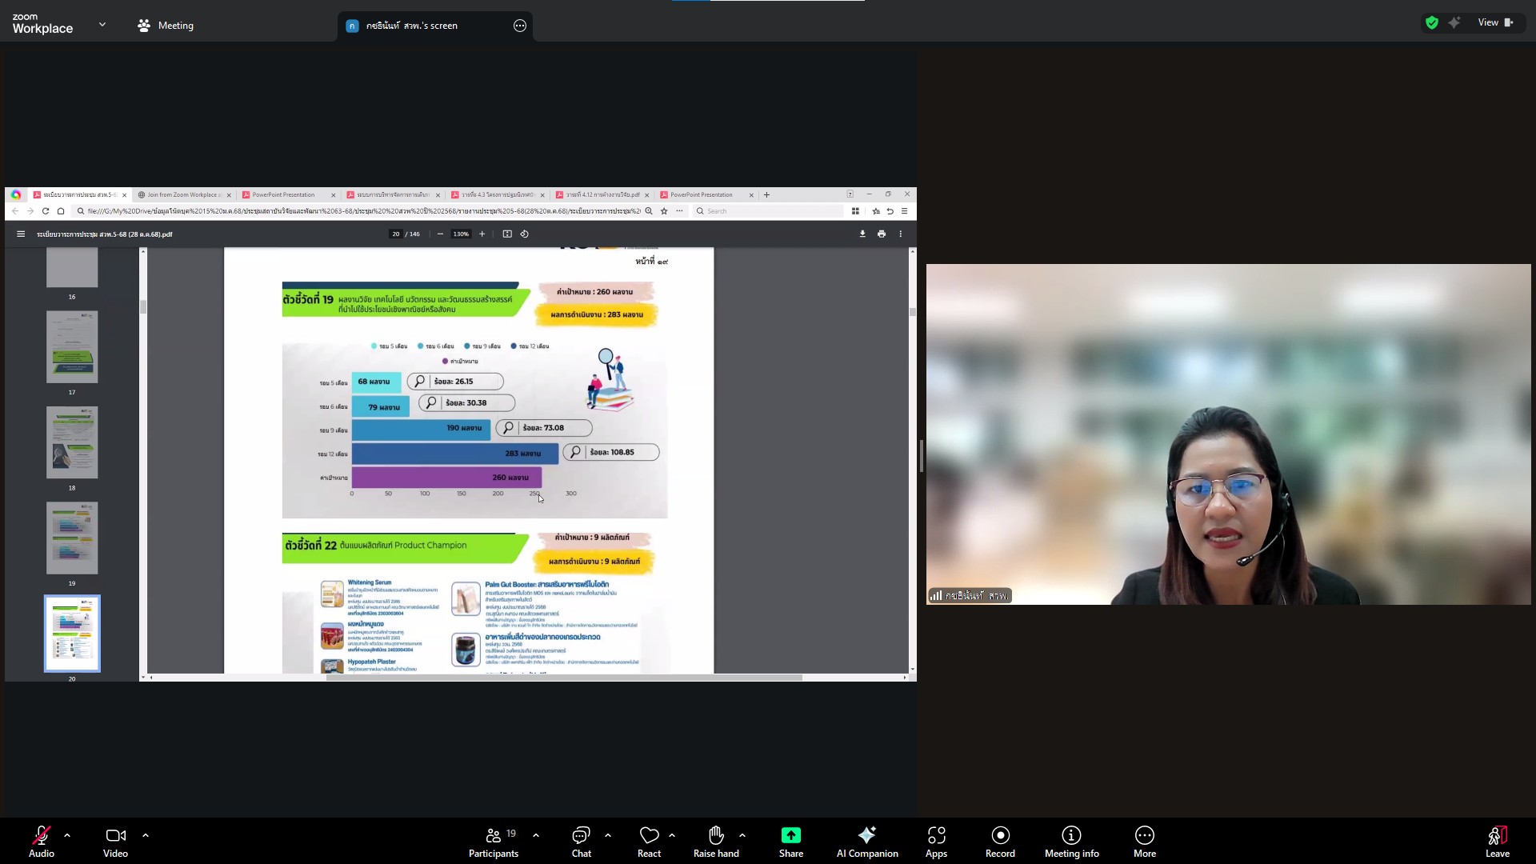Open the Apps icon

936,836
